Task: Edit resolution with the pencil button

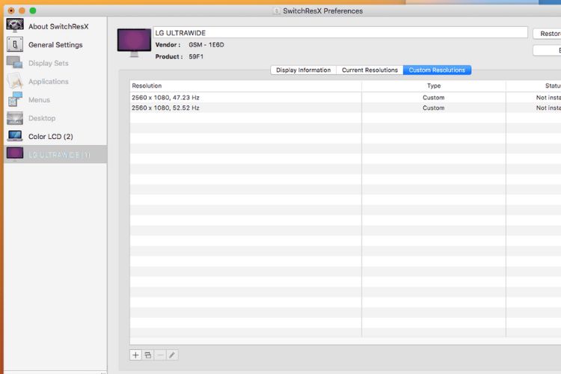Action: [172, 355]
